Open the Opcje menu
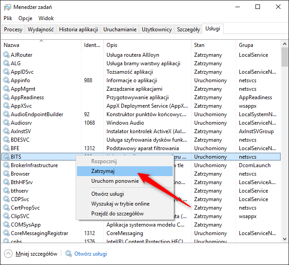Screen dimensions: 289x265 click(x=25, y=18)
